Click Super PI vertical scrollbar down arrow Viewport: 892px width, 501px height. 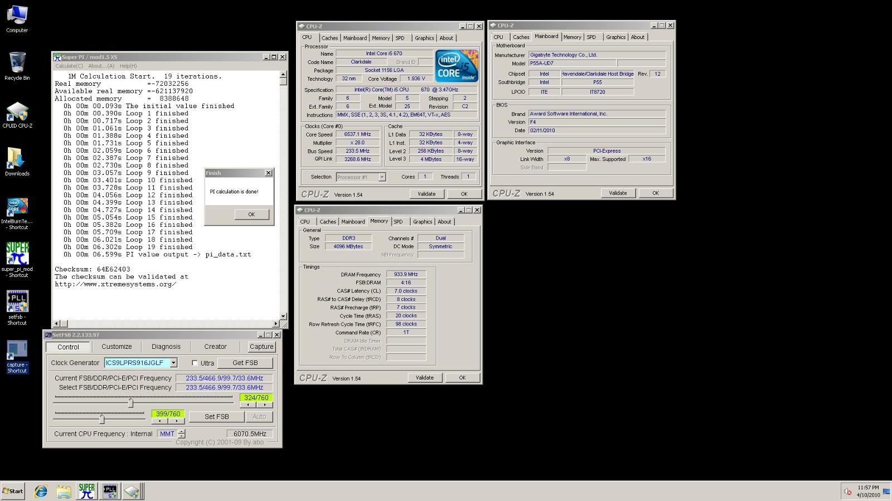tap(283, 316)
